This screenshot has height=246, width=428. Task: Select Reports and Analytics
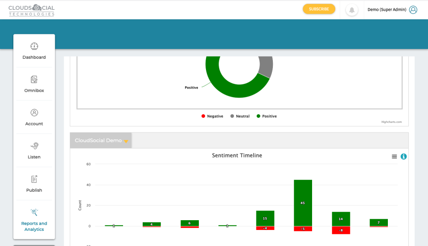click(34, 220)
